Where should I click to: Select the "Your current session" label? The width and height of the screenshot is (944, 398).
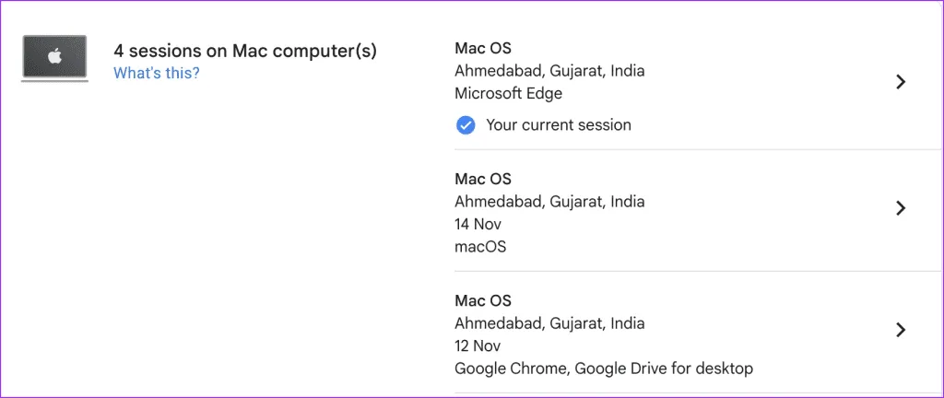coord(559,125)
